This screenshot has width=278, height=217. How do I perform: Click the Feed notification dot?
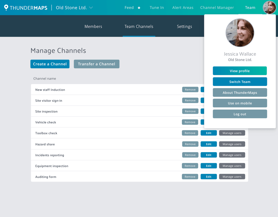(x=139, y=8)
